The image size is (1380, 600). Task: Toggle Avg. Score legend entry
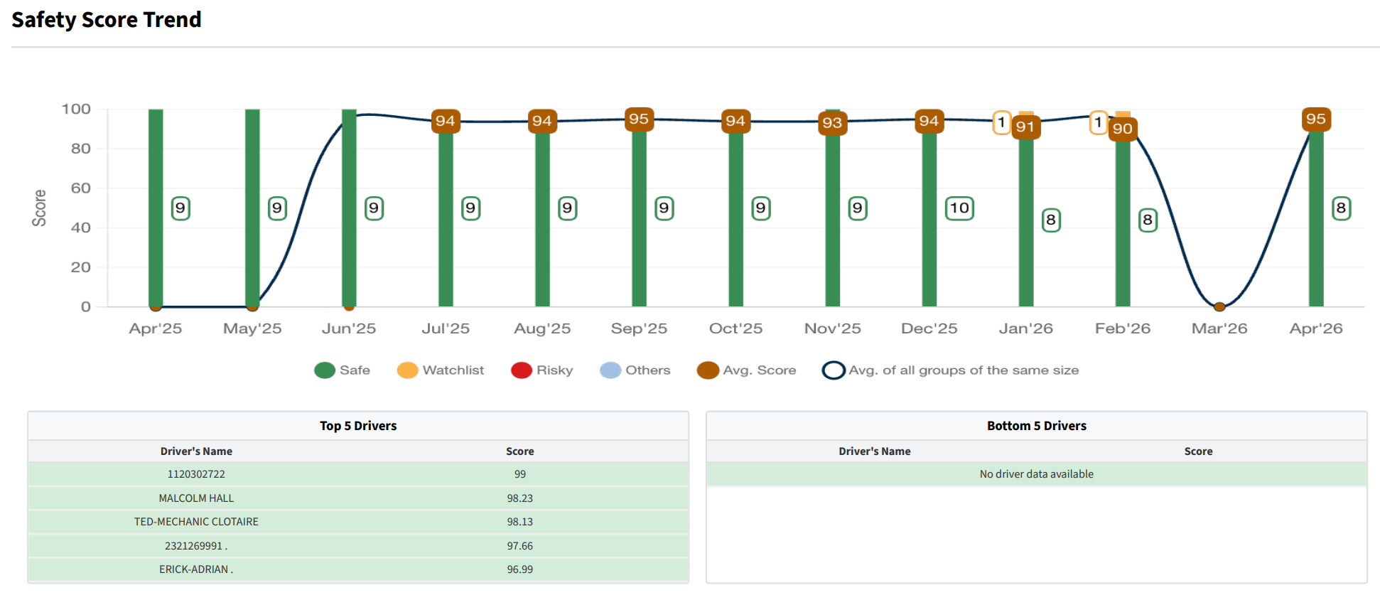(747, 370)
